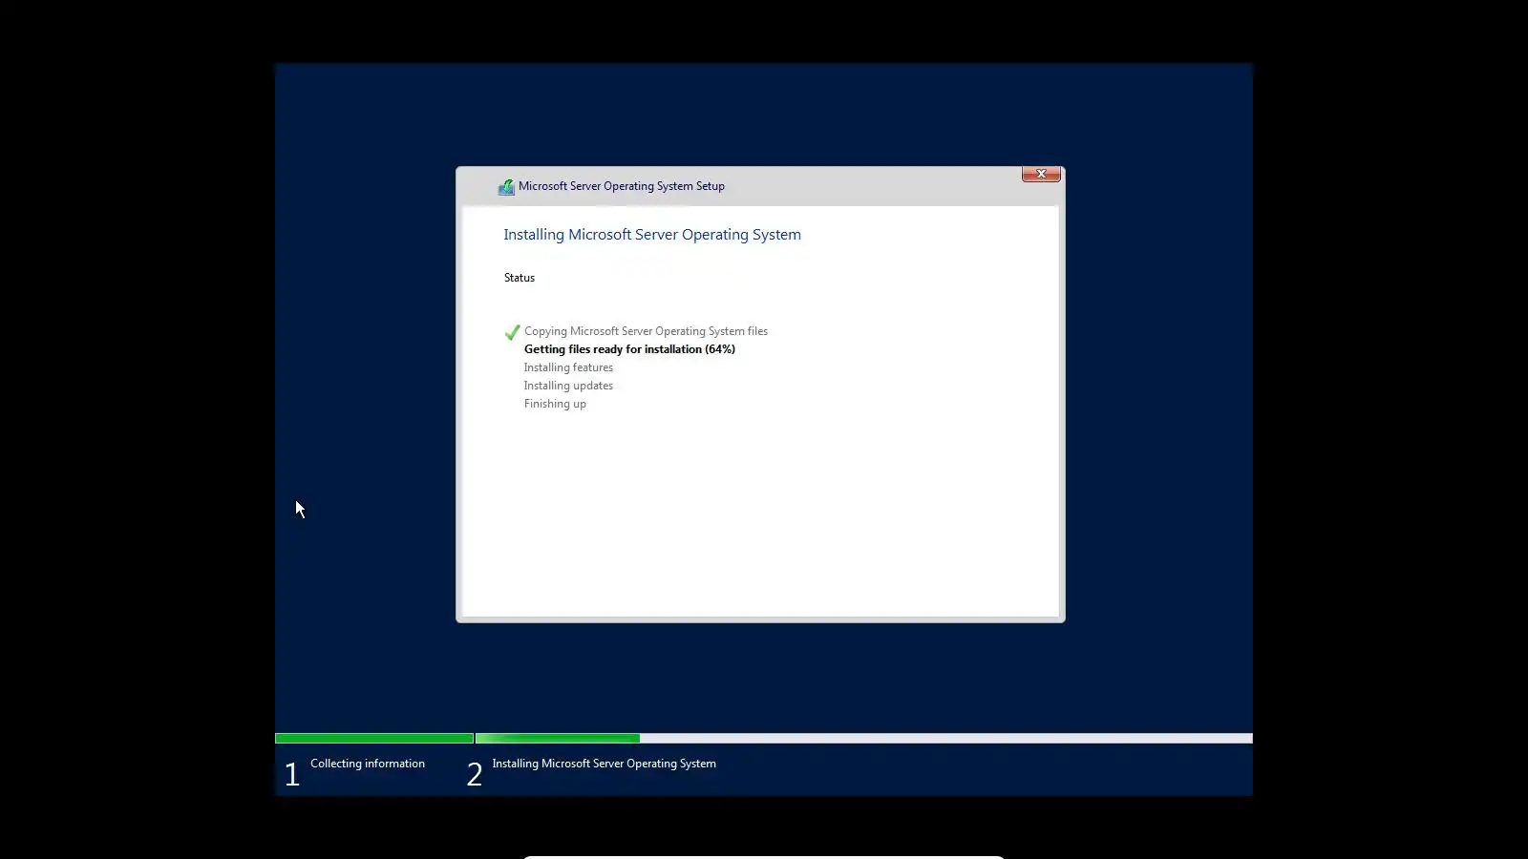The height and width of the screenshot is (859, 1528).
Task: Click the 'Microsoft Server Operating System Setup' title text
Action: tap(622, 186)
